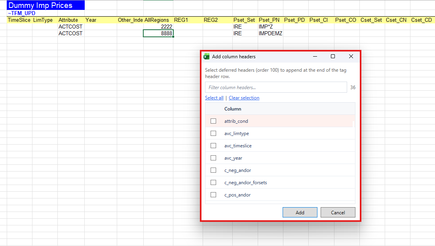Tick the attrib_cond checkbox

[x=213, y=121]
